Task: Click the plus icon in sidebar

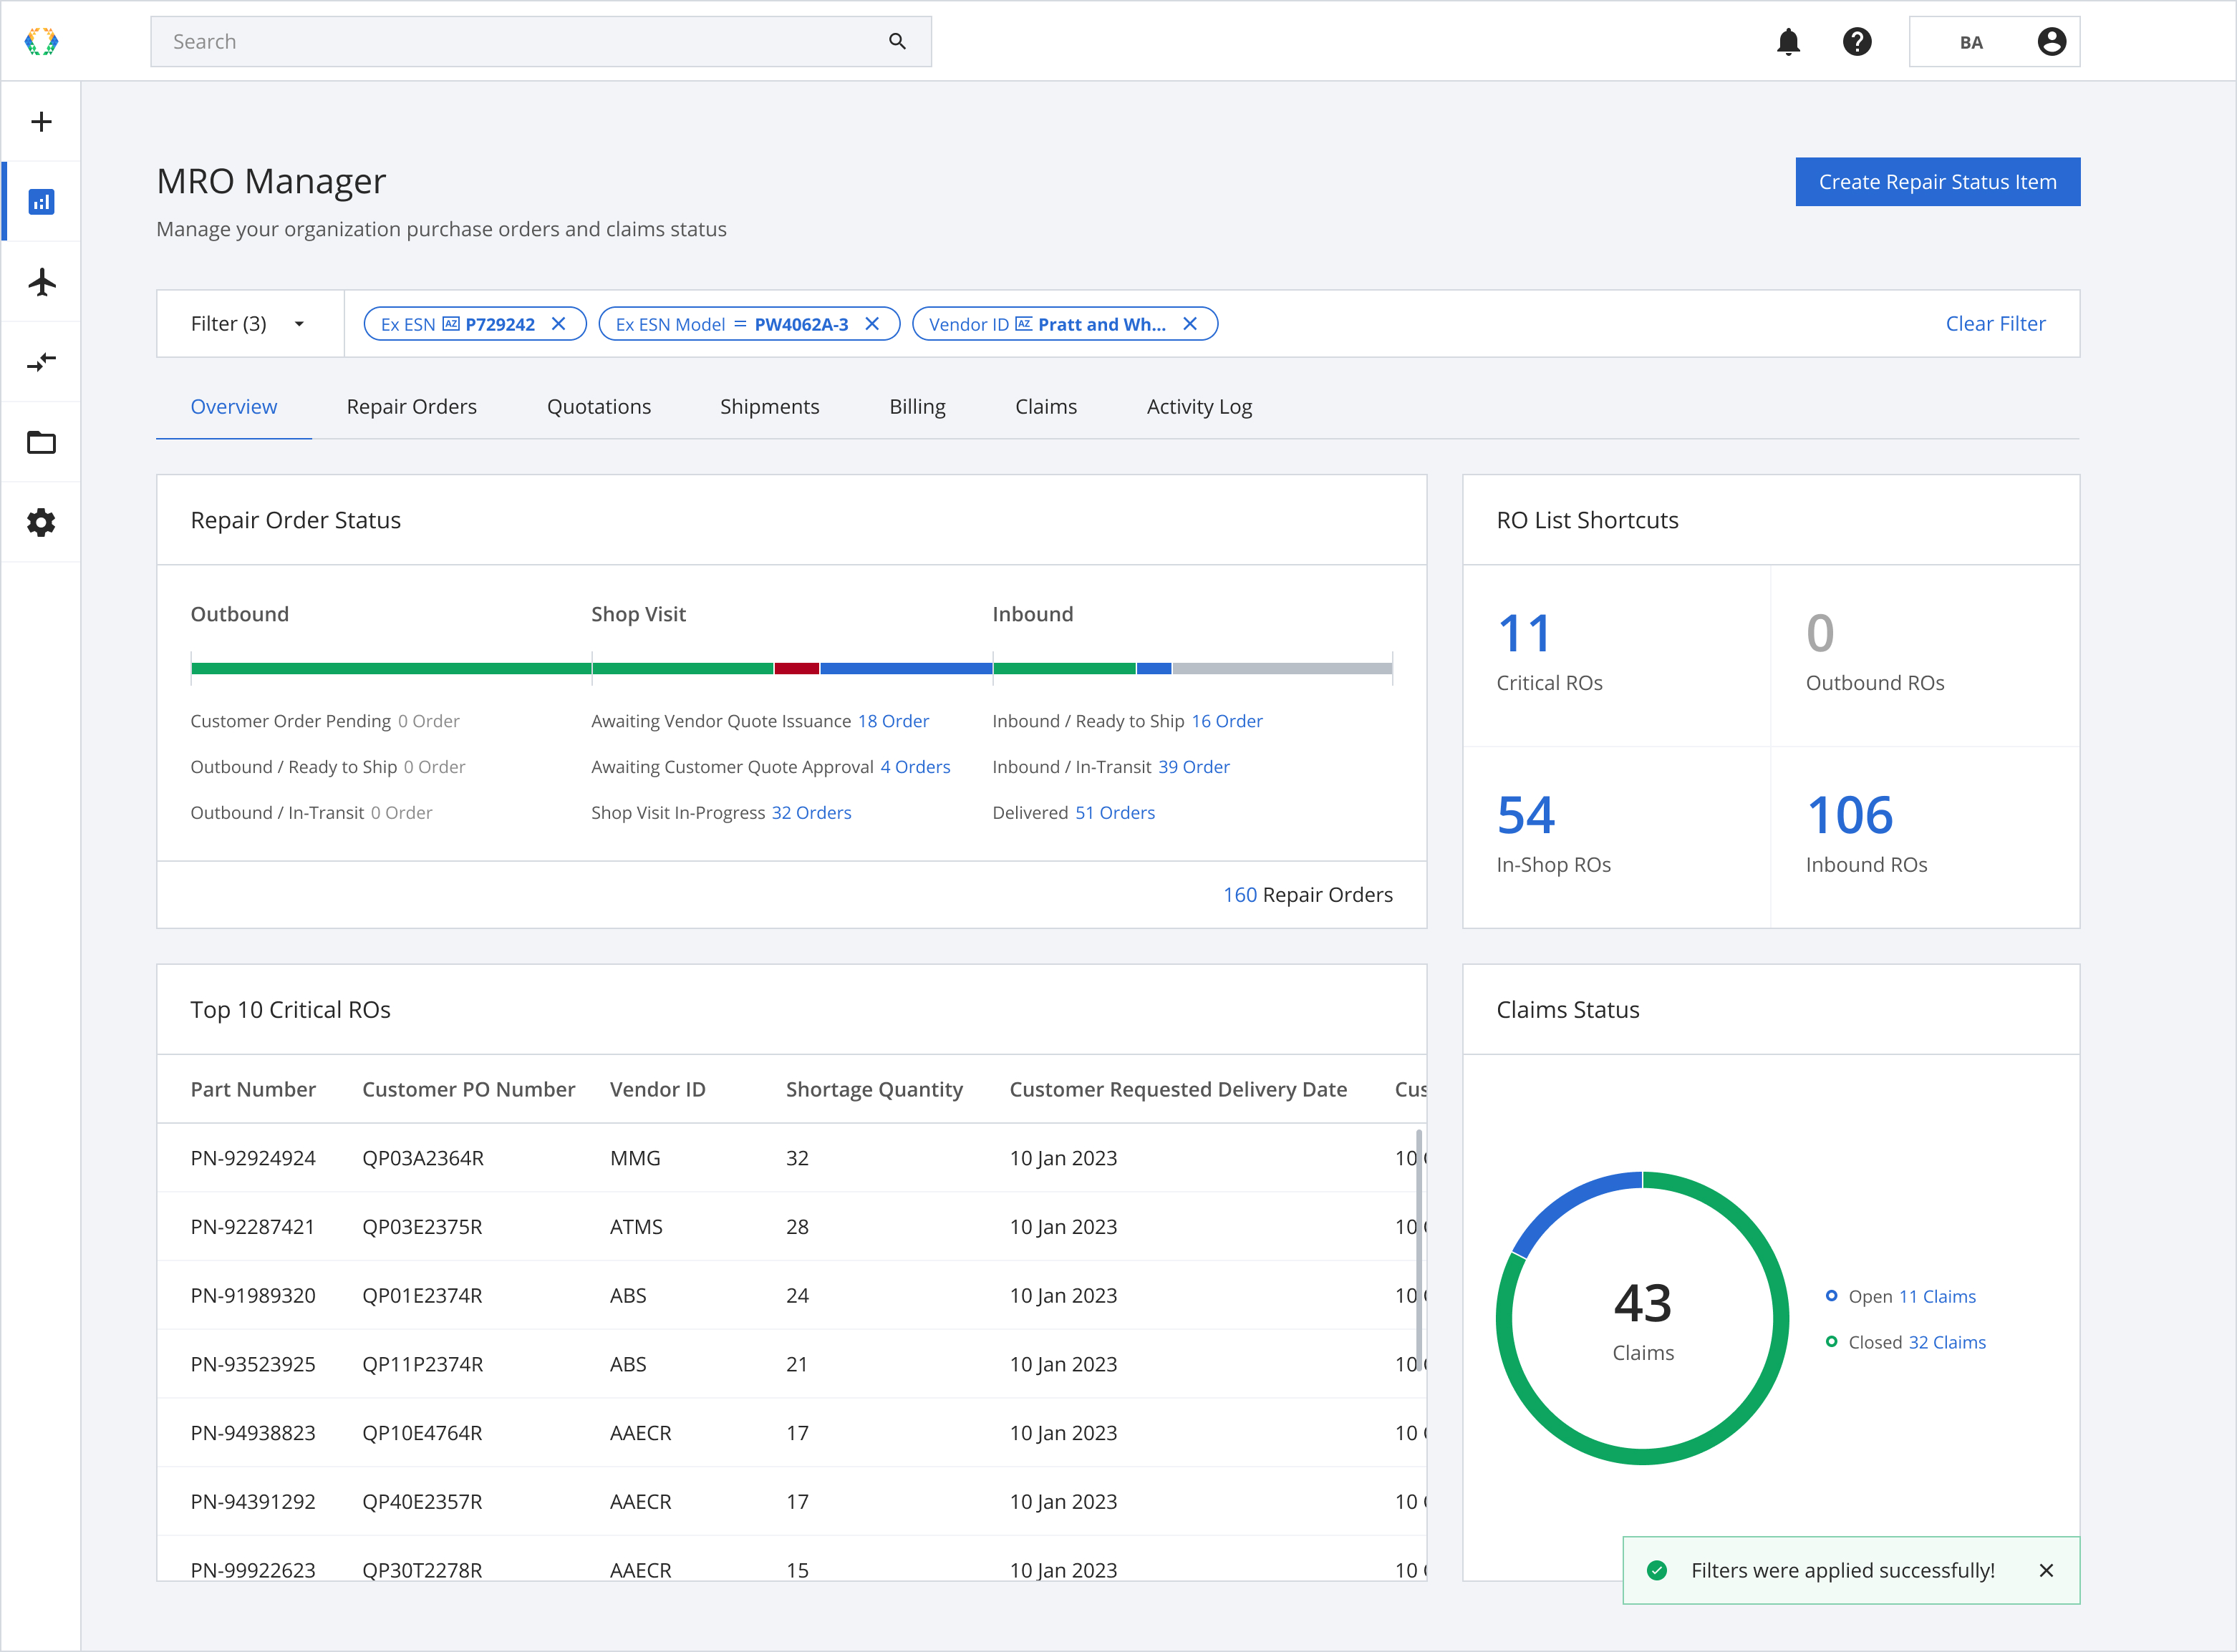Action: [x=41, y=122]
